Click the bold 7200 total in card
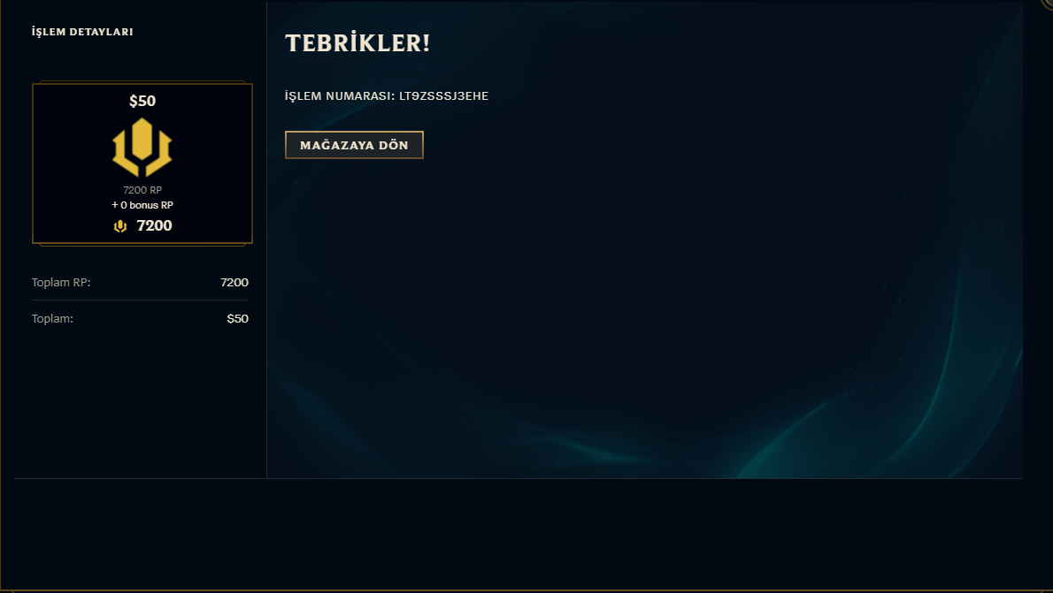Screen dimensions: 1053x593 (x=155, y=226)
